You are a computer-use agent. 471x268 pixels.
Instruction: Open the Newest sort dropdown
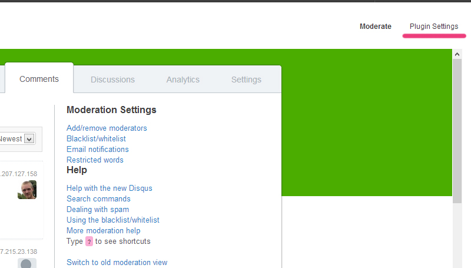[29, 139]
